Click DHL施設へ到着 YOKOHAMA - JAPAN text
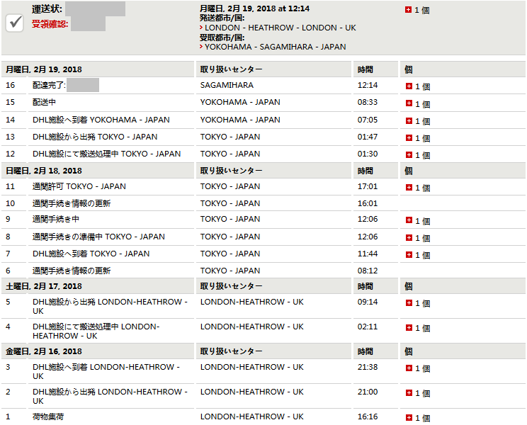 [x=101, y=120]
